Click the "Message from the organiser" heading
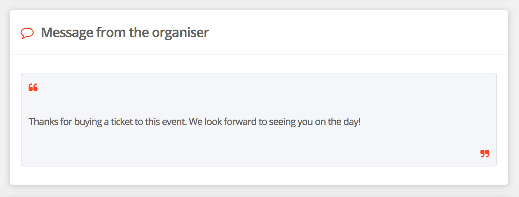The width and height of the screenshot is (519, 197). 125,33
